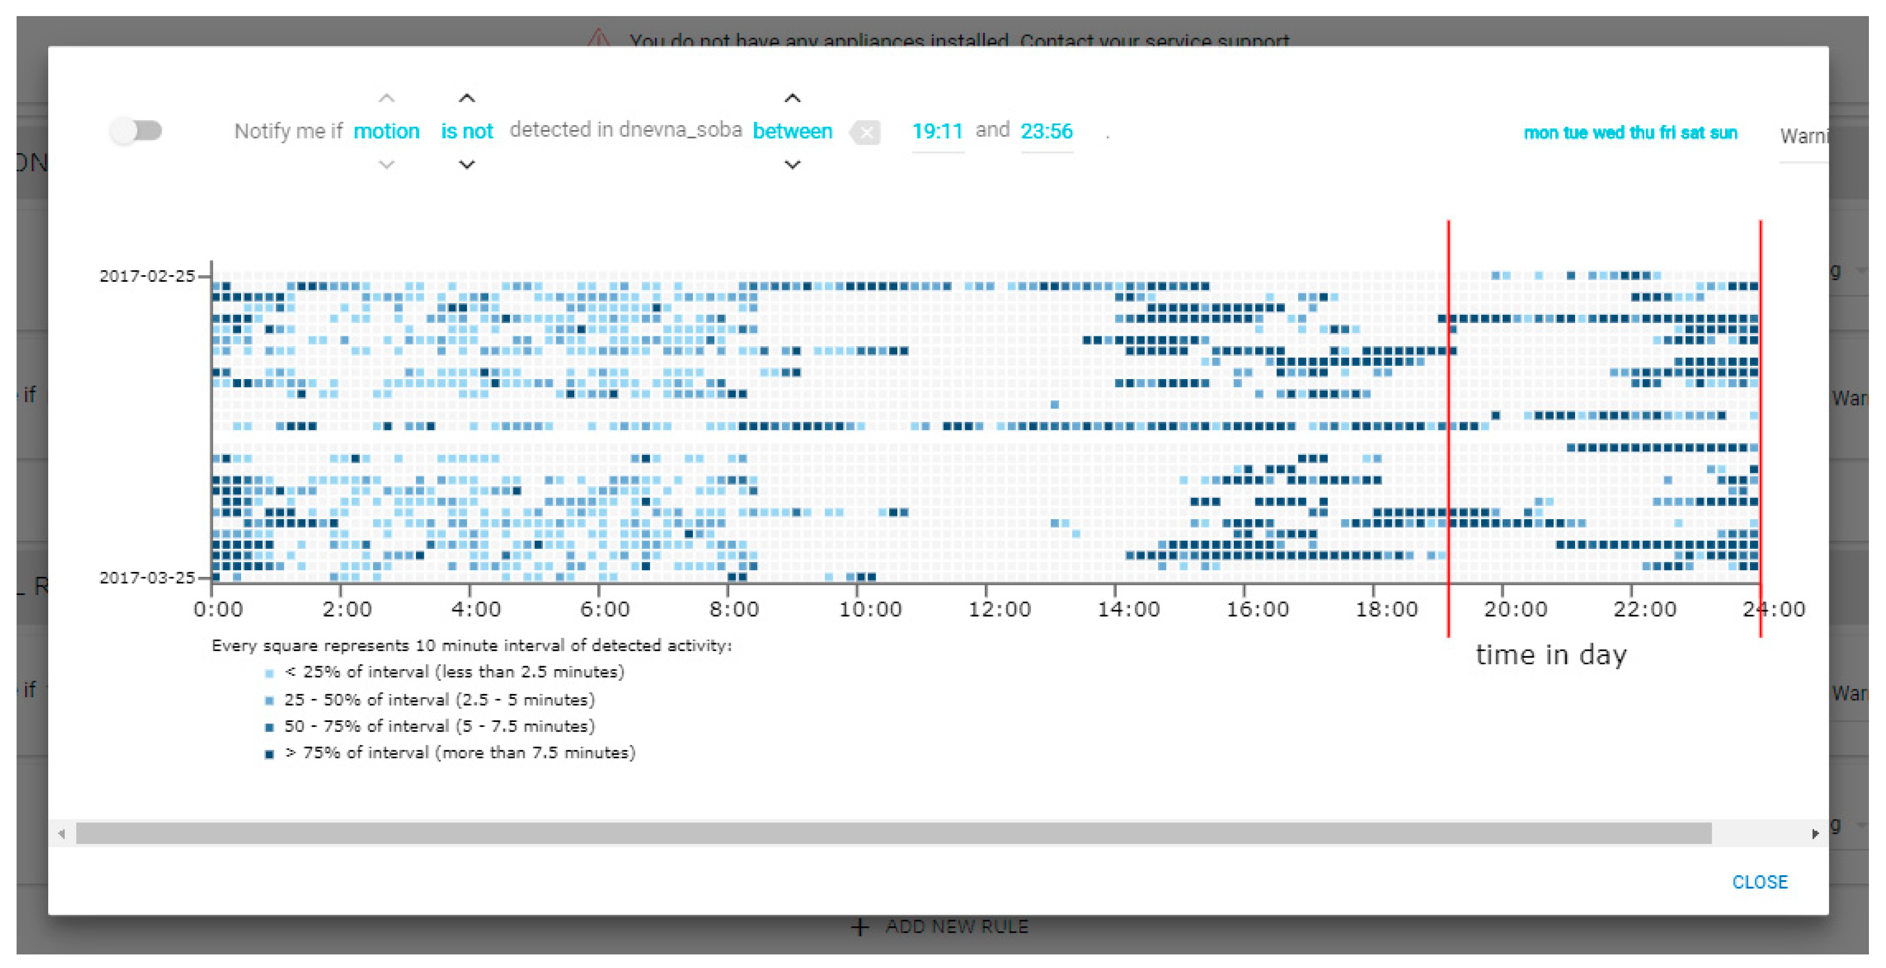Click down chevron below 'is not'
The width and height of the screenshot is (1886, 968).
(466, 165)
